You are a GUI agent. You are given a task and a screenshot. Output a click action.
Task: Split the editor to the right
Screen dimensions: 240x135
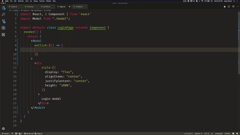233,7
